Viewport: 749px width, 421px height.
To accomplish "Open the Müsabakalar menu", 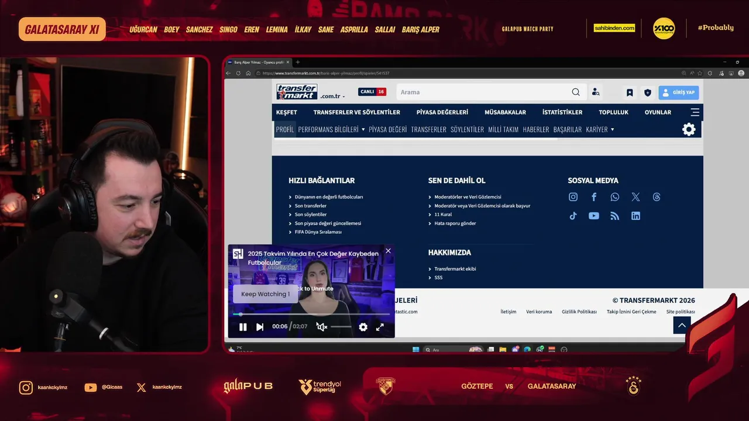I will point(505,112).
